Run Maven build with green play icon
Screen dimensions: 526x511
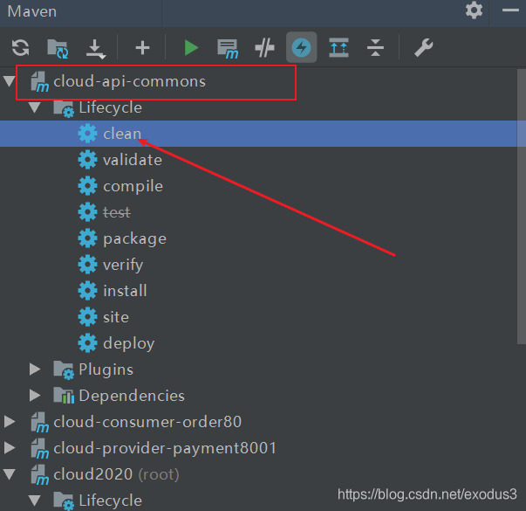click(191, 47)
